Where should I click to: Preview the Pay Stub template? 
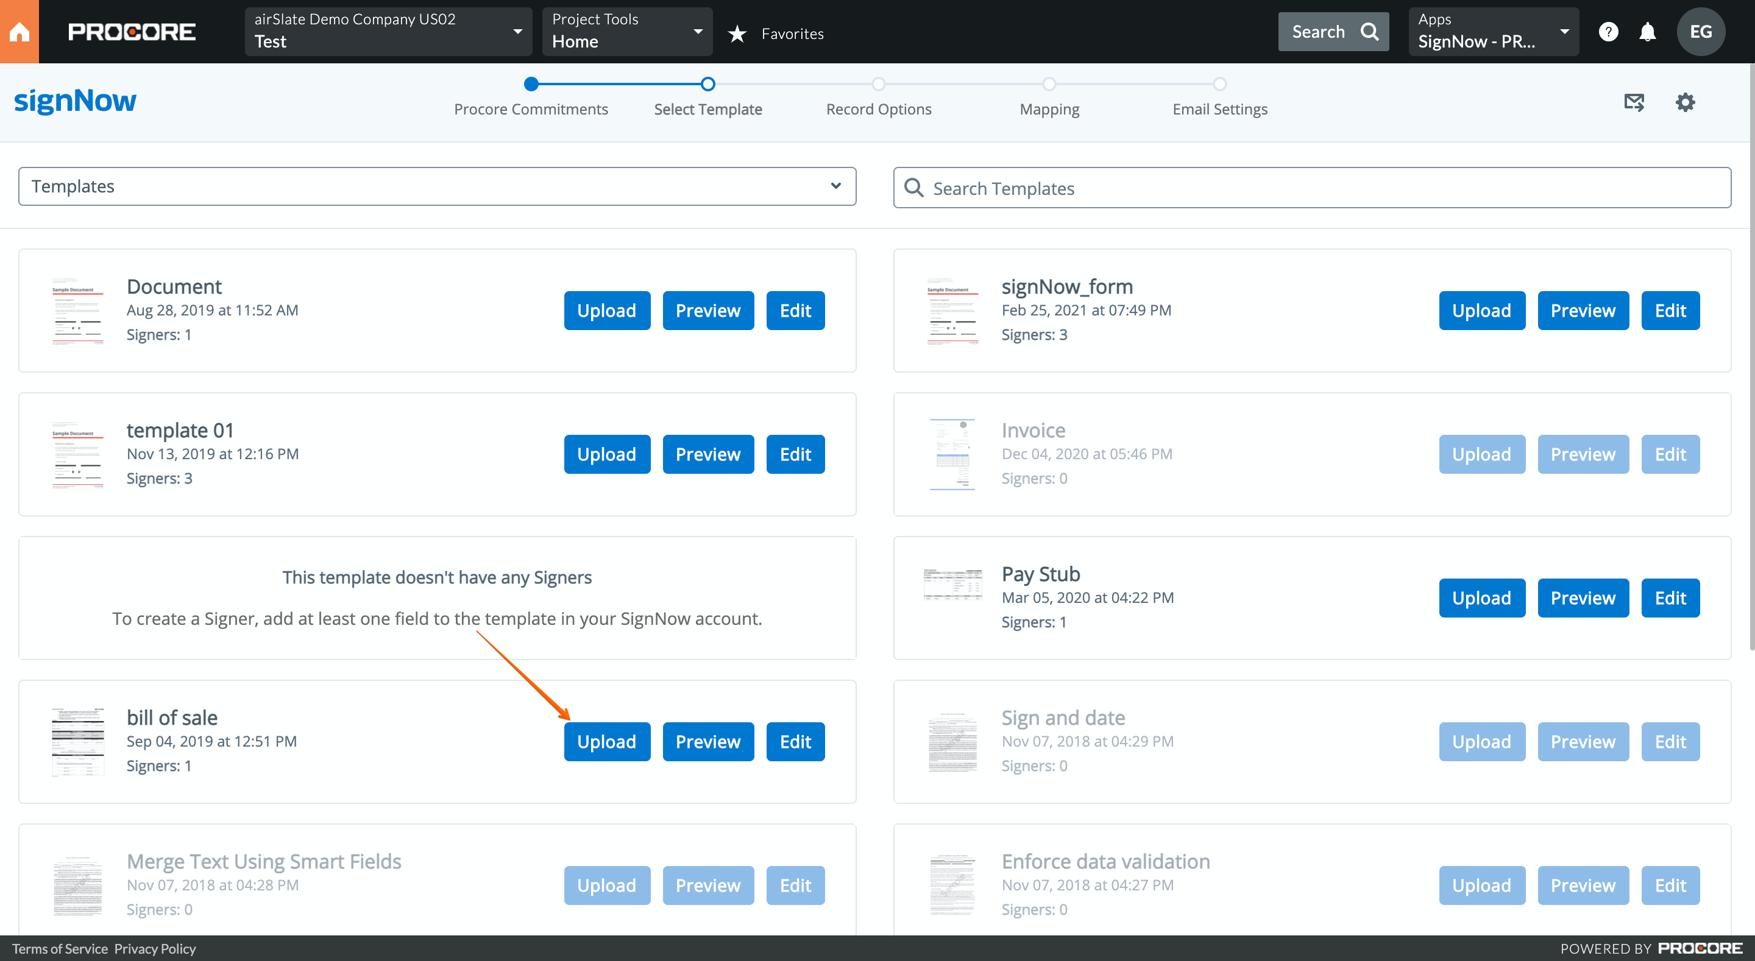[1583, 598]
